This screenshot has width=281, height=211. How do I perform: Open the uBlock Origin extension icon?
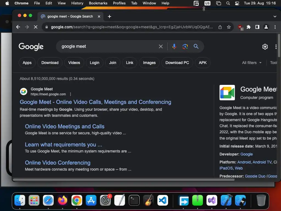pos(240,27)
